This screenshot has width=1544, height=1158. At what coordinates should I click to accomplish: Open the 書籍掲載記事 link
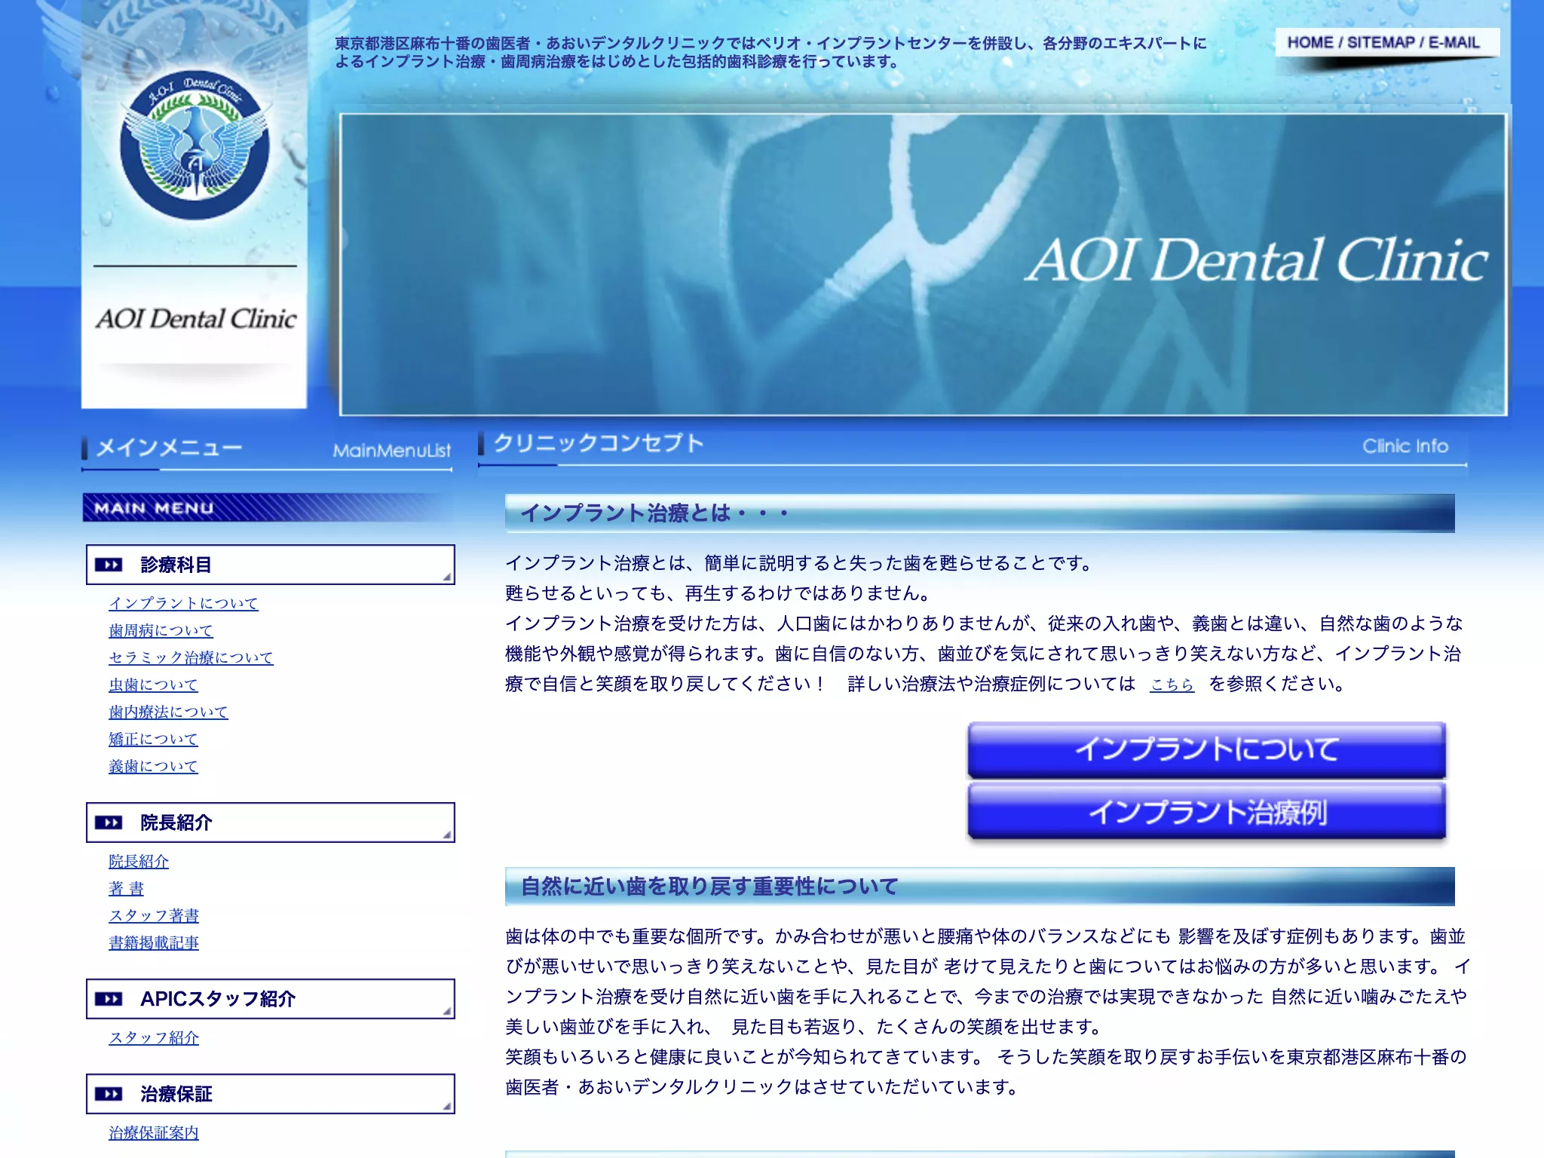click(x=154, y=942)
